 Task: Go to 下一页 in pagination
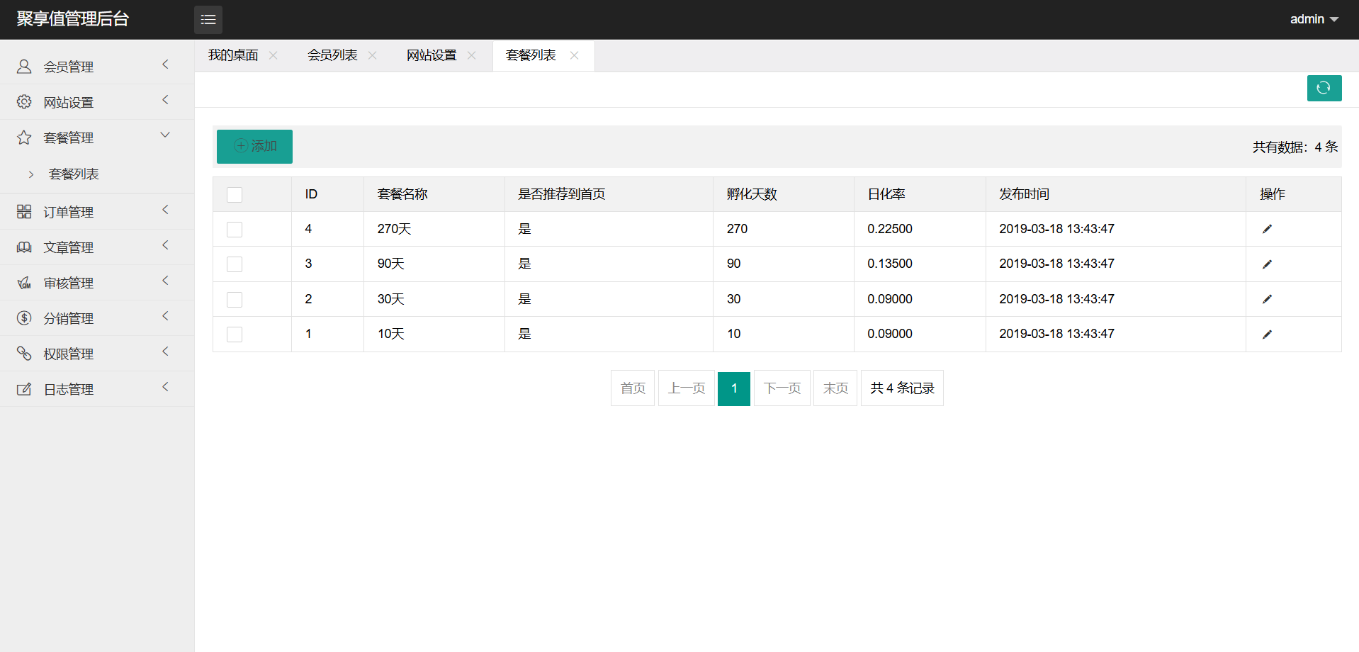(x=782, y=388)
